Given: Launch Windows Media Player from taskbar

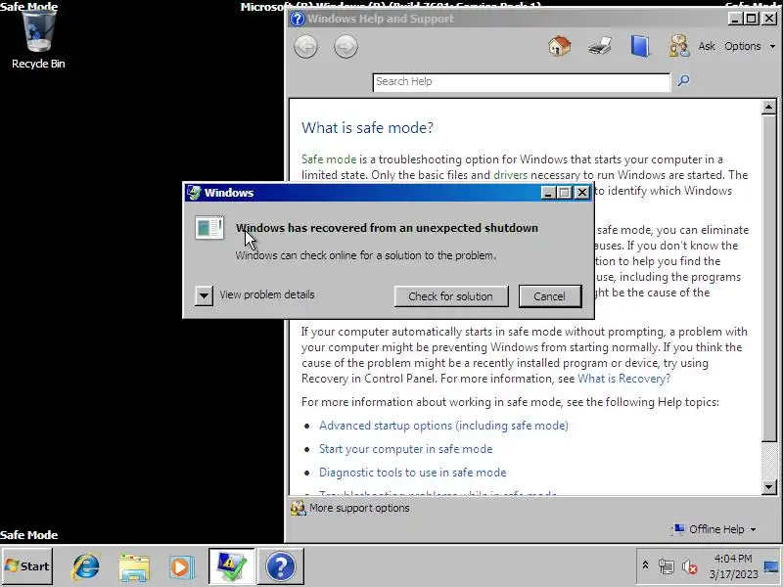Looking at the screenshot, I should (x=181, y=566).
